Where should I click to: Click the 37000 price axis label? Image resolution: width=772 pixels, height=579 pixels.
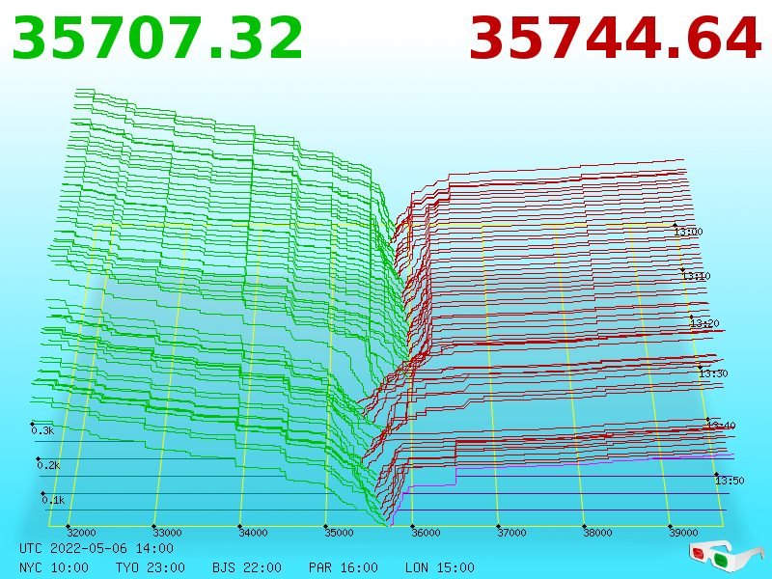pyautogui.click(x=511, y=533)
